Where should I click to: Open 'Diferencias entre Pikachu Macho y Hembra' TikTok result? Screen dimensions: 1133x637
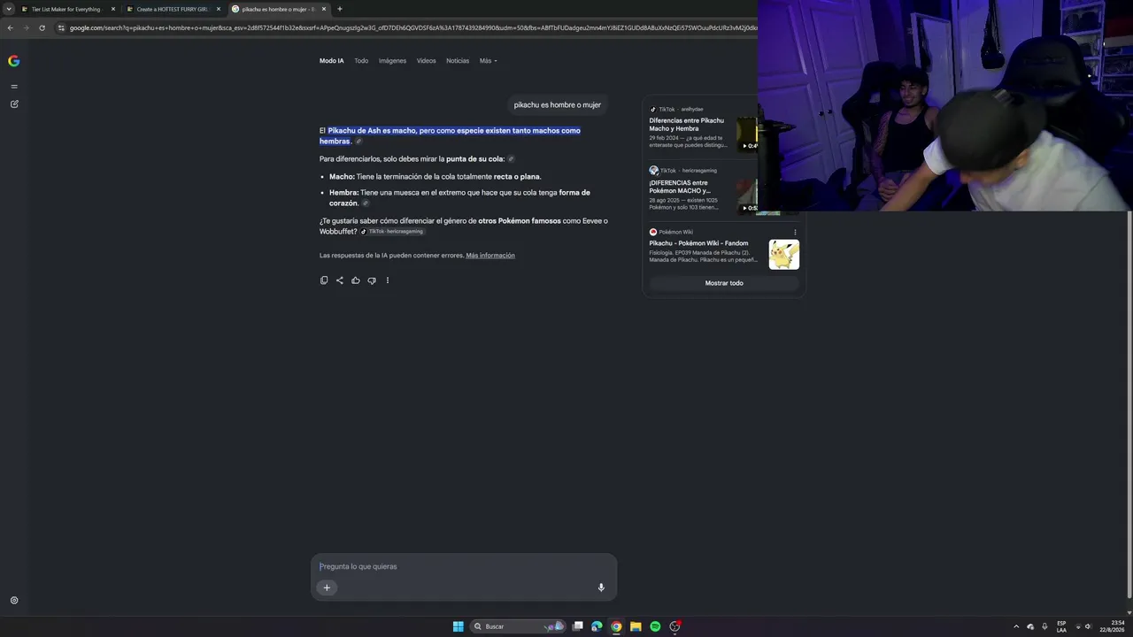click(687, 125)
